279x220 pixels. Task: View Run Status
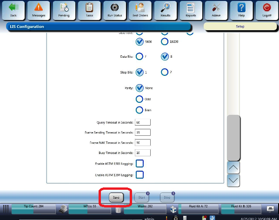[114, 10]
